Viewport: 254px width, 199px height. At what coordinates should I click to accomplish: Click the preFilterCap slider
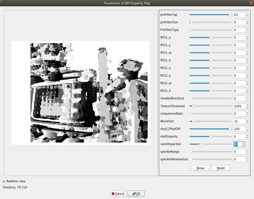[211, 15]
